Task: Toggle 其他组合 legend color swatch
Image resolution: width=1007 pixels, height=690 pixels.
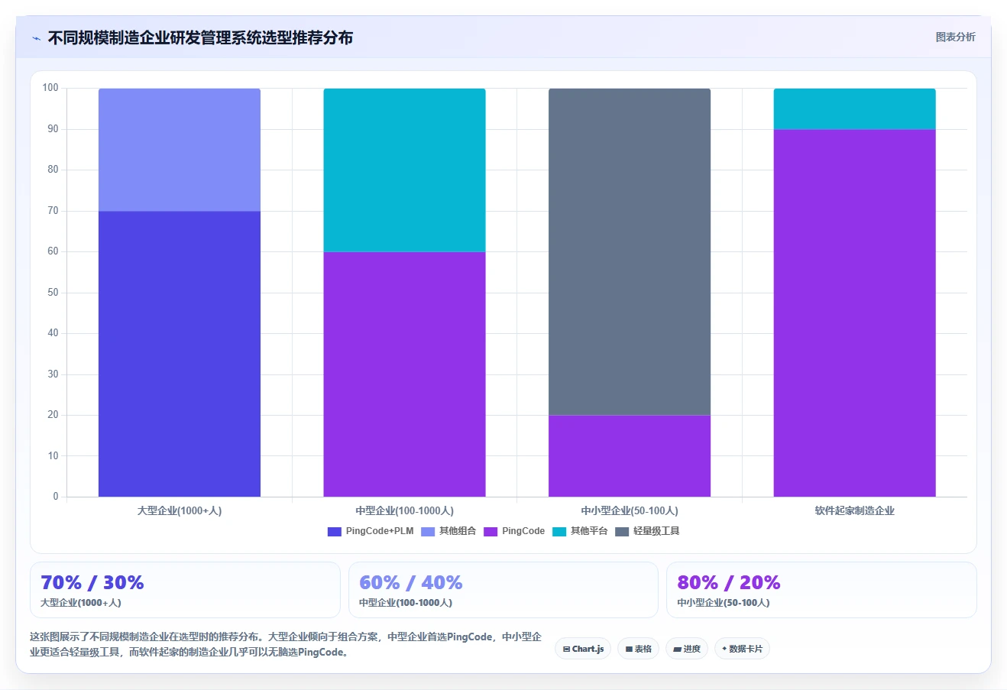Action: [428, 531]
